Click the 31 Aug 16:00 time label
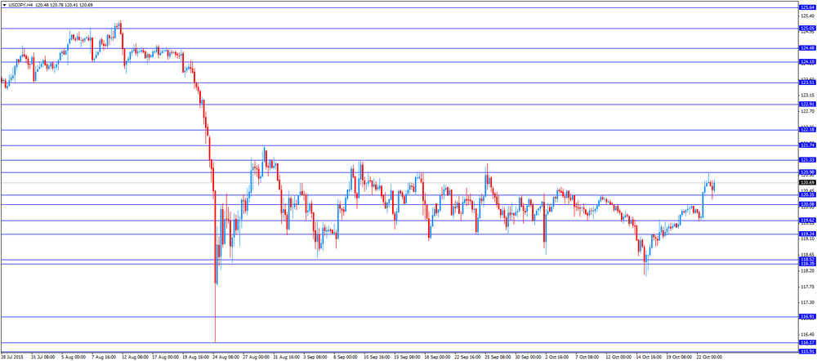Viewport: 817px width, 361px height. point(287,358)
